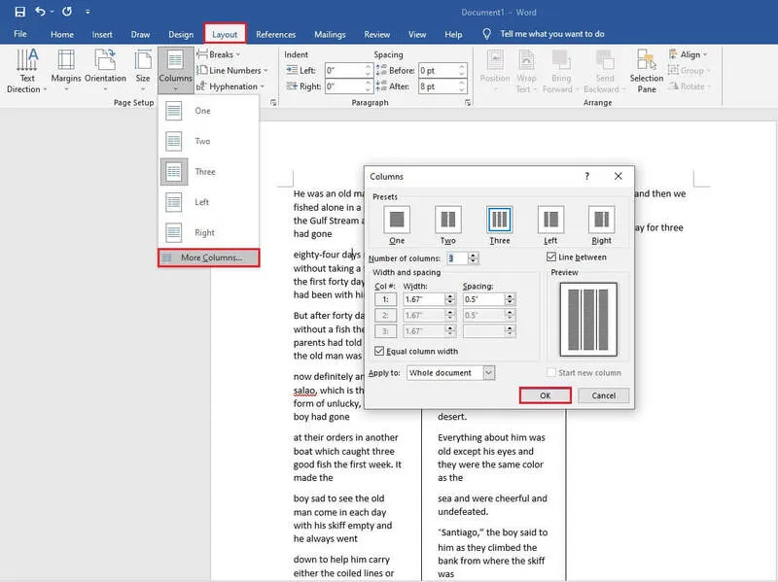Close the Columns dialog
The image size is (778, 582).
pyautogui.click(x=618, y=176)
